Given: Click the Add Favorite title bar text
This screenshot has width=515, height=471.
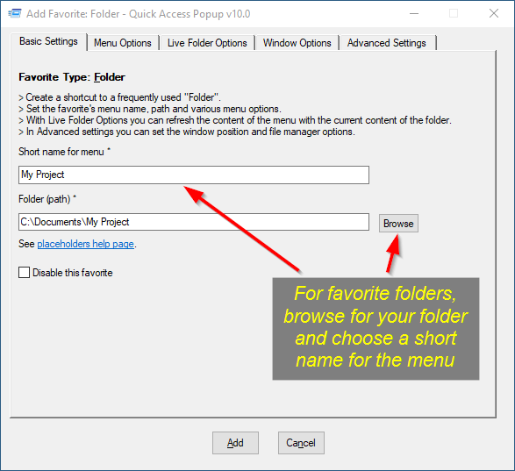Looking at the screenshot, I should [139, 14].
